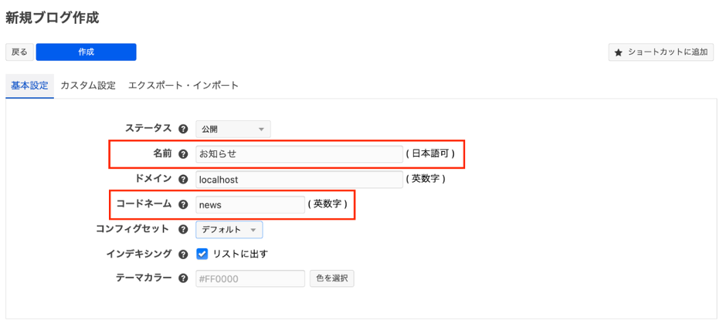Click the help icon beside インデキシング
This screenshot has width=726, height=327.
(x=183, y=254)
